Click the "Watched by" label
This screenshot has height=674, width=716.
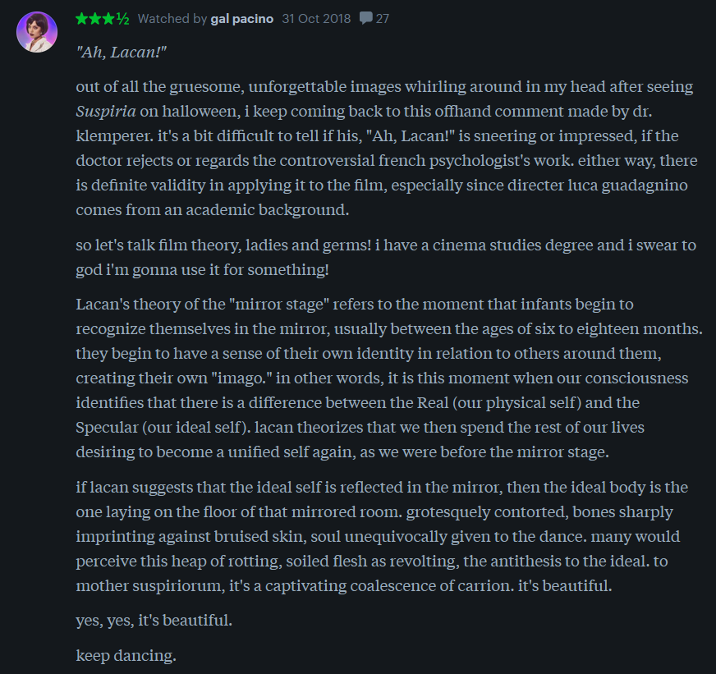pyautogui.click(x=172, y=19)
